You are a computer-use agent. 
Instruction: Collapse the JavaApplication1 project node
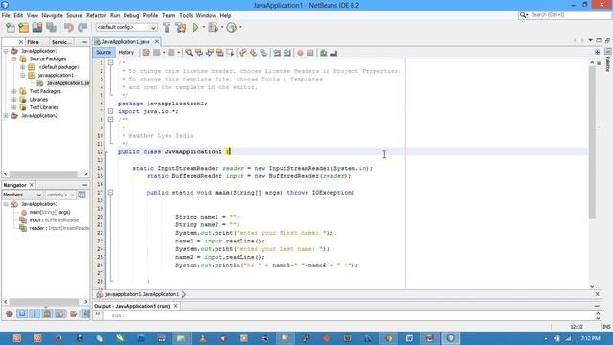pyautogui.click(x=6, y=51)
